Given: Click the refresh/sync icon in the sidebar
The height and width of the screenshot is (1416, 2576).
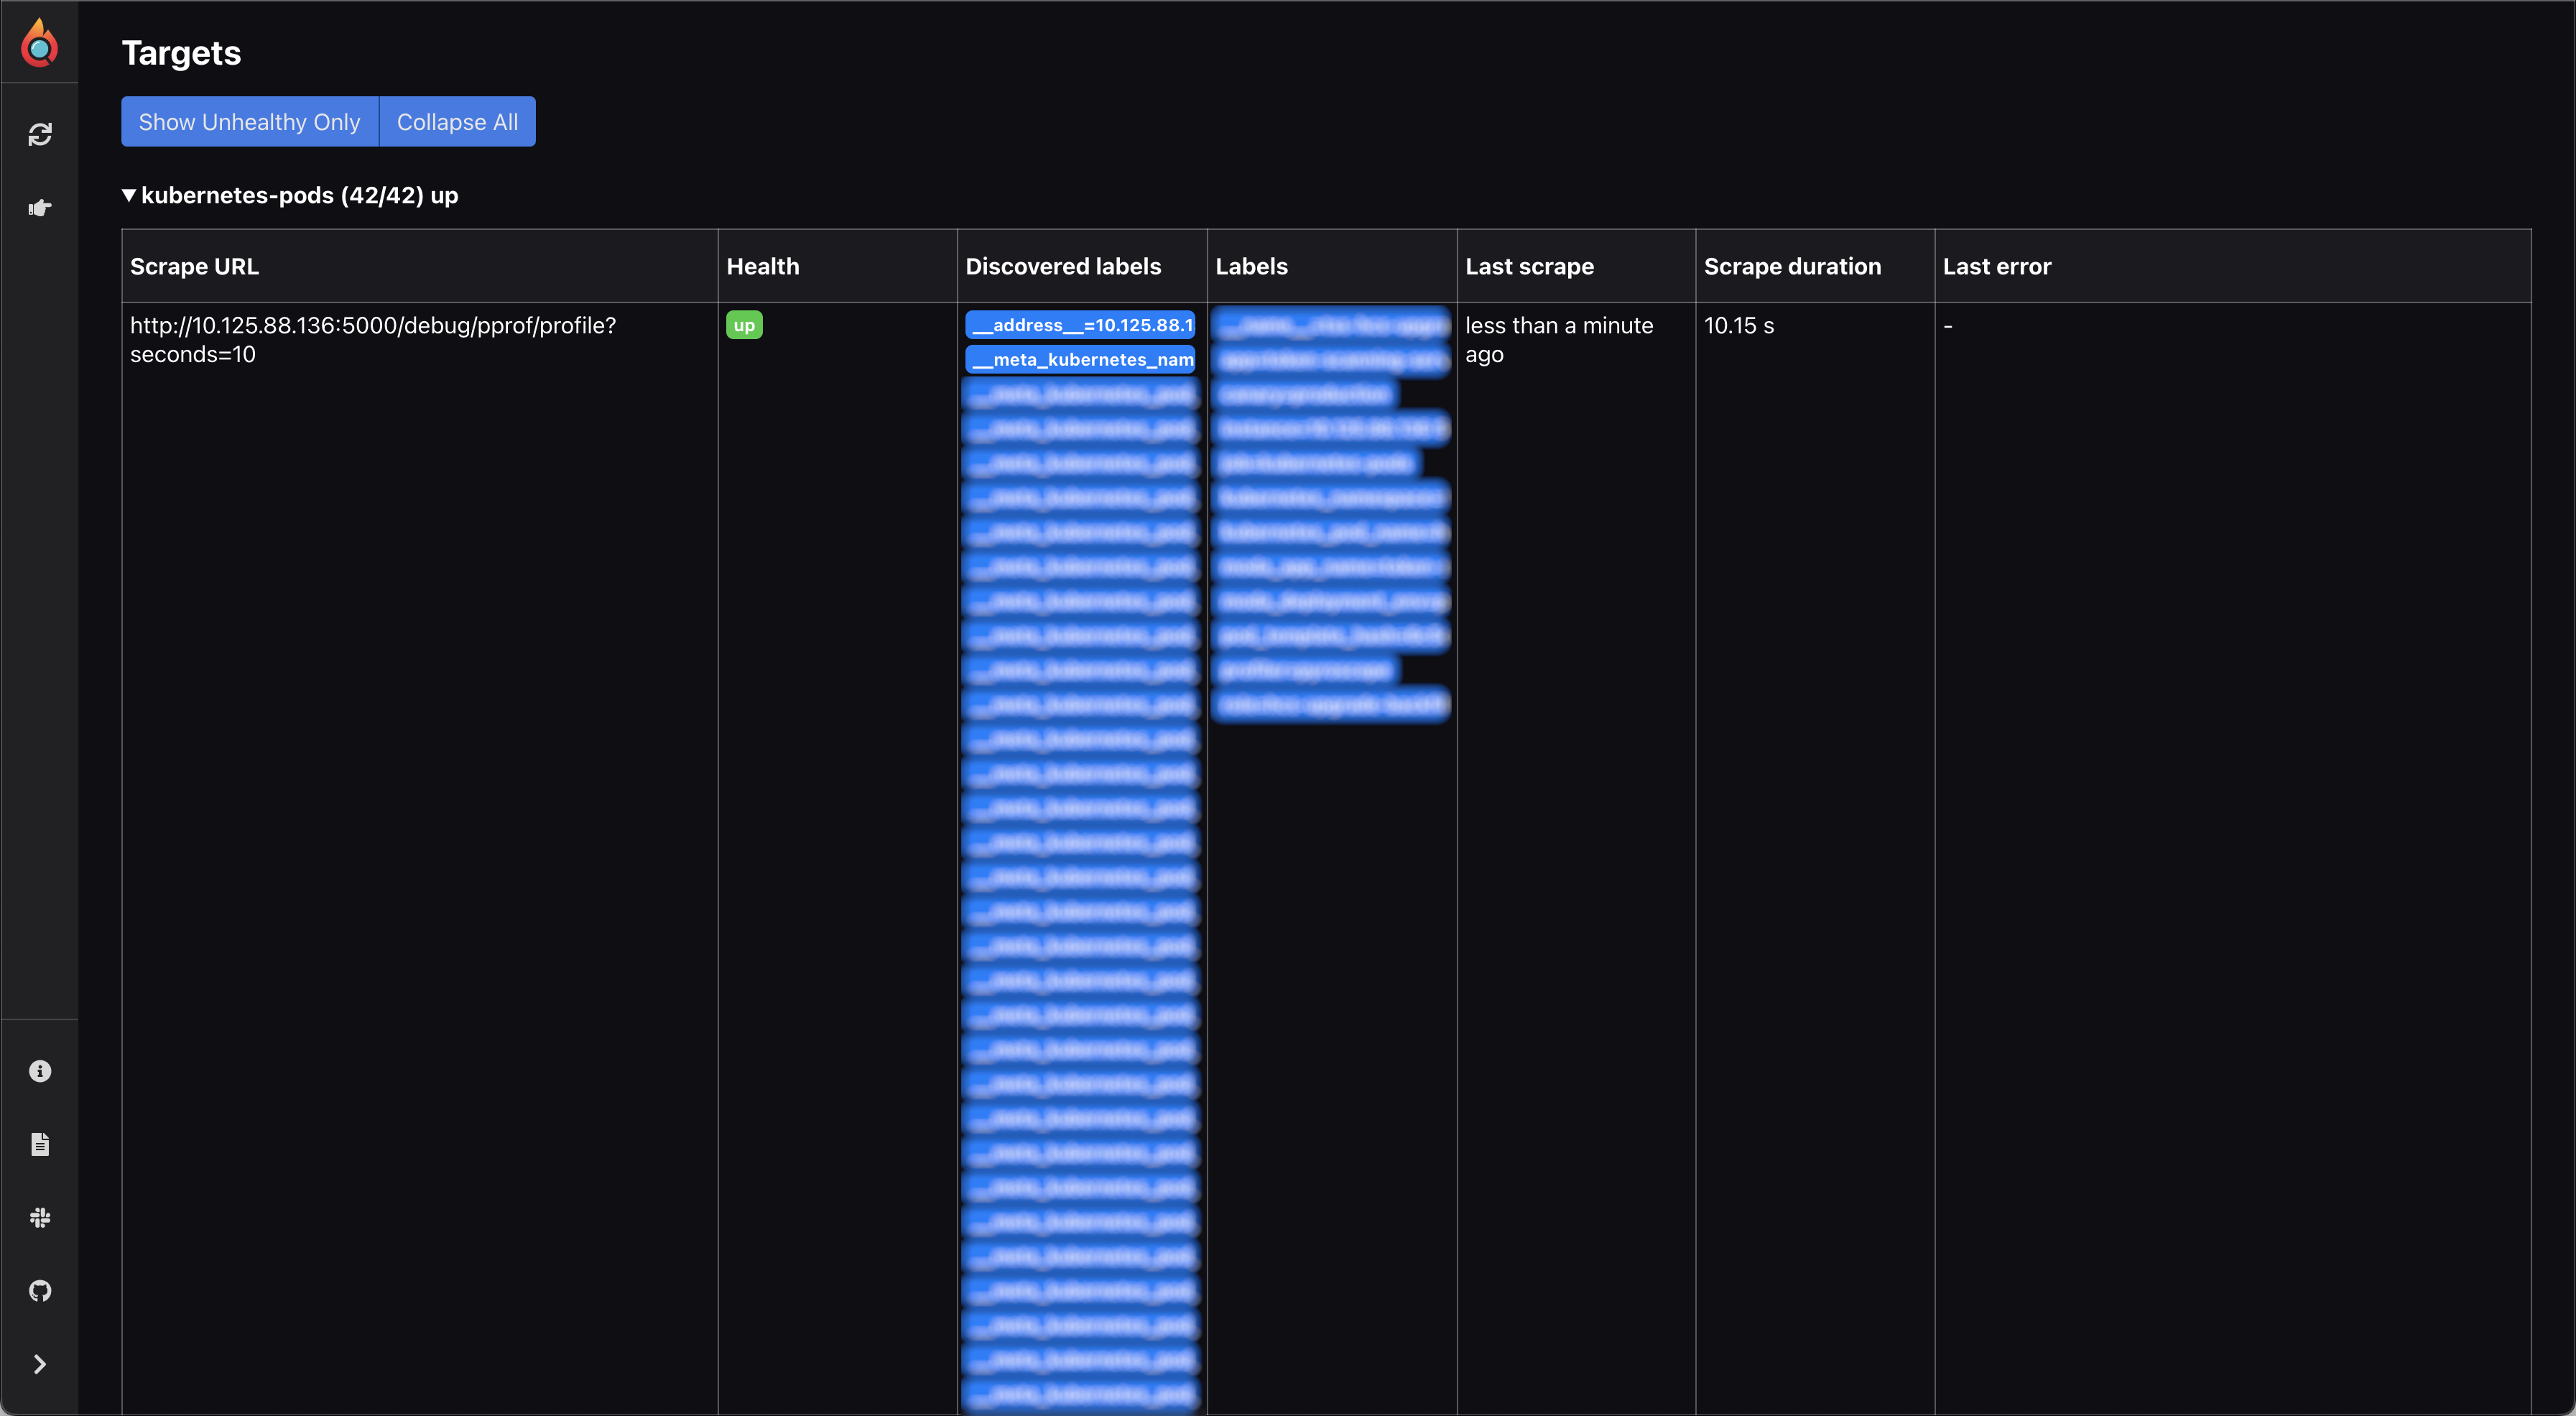Looking at the screenshot, I should tap(40, 133).
